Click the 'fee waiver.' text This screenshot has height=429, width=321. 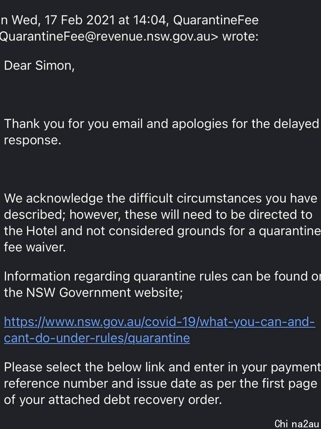coord(35,247)
